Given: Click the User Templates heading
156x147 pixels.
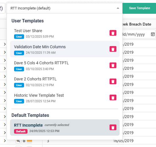Looking at the screenshot, I should (x=28, y=21).
